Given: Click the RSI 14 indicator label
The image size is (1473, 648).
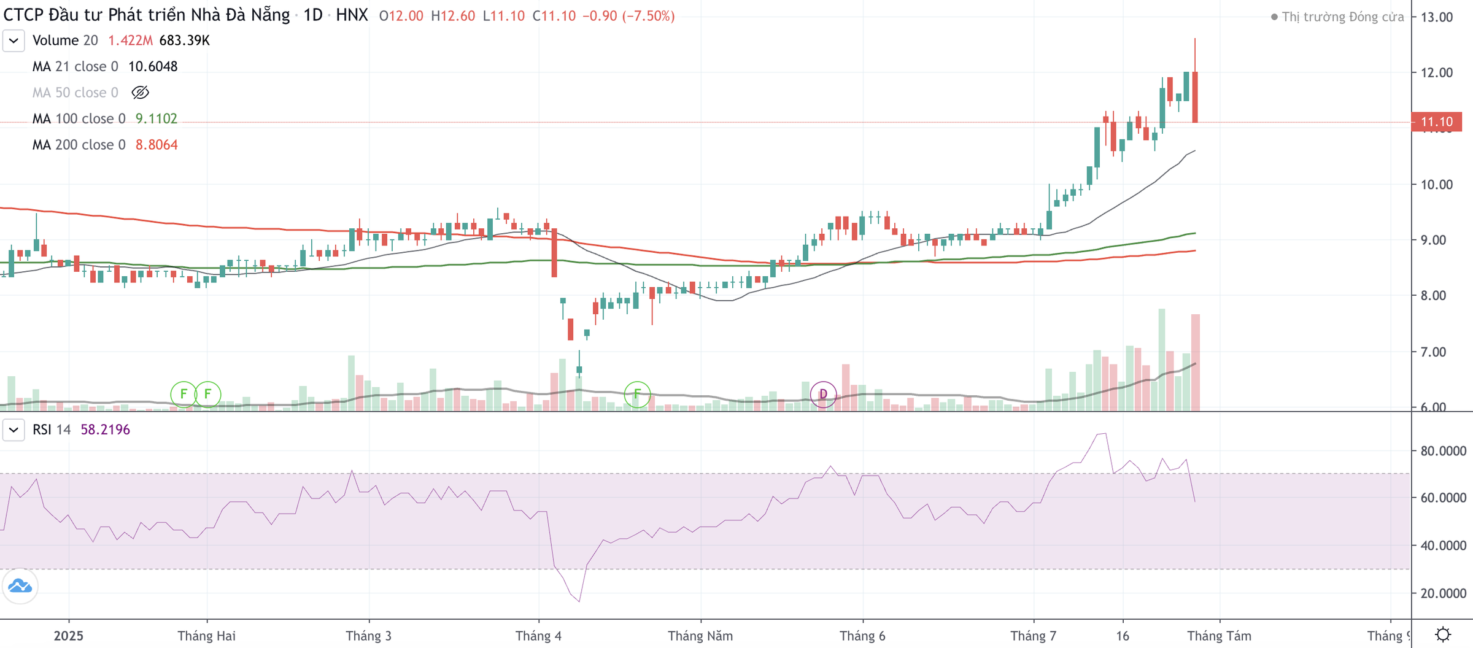Looking at the screenshot, I should click(x=52, y=430).
